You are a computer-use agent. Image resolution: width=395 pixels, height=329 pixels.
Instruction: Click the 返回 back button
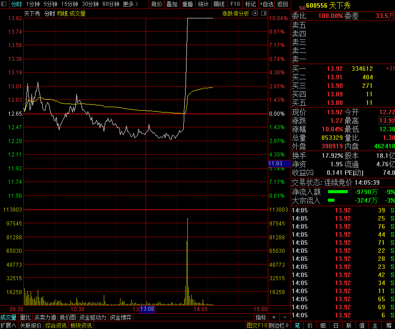283,4
